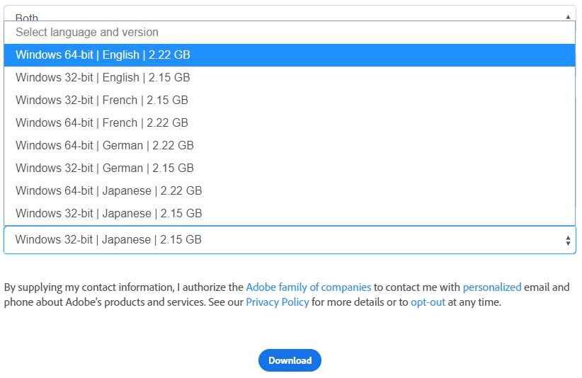Choose Windows 32-bit English 2.15 GB option
Image resolution: width=582 pixels, height=378 pixels.
[290, 78]
